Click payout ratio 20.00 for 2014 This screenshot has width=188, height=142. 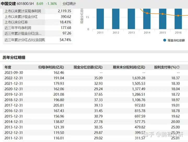click(x=175, y=122)
